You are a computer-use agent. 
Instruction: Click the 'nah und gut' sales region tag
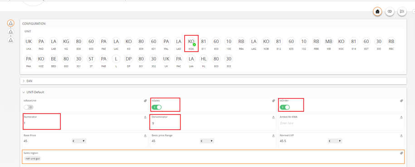pos(33,158)
